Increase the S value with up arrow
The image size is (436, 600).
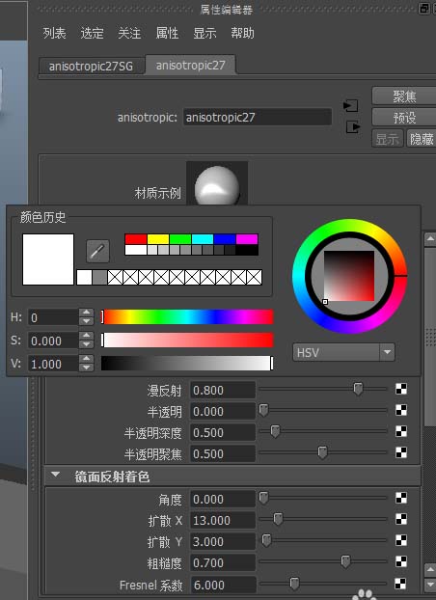87,336
